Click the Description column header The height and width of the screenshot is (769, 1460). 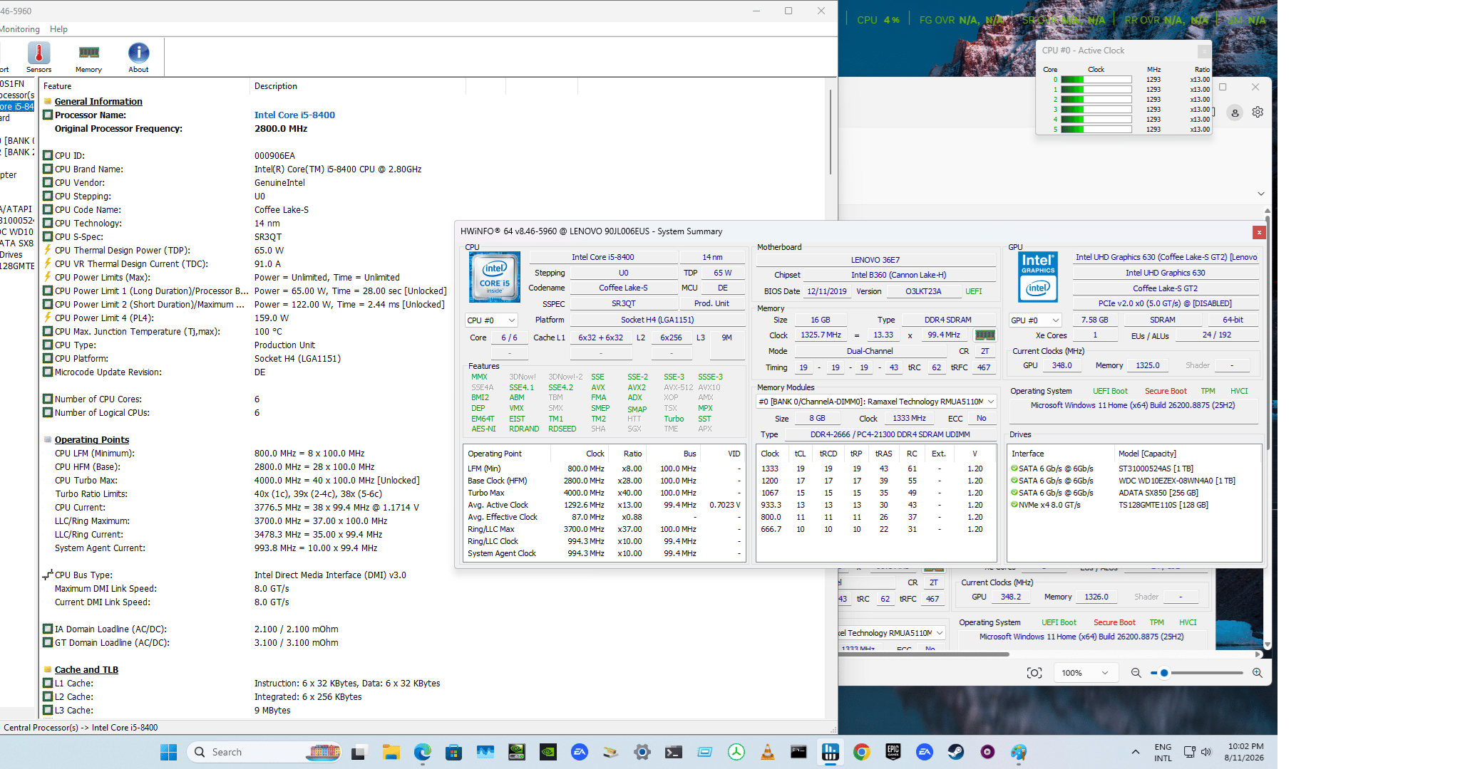358,86
